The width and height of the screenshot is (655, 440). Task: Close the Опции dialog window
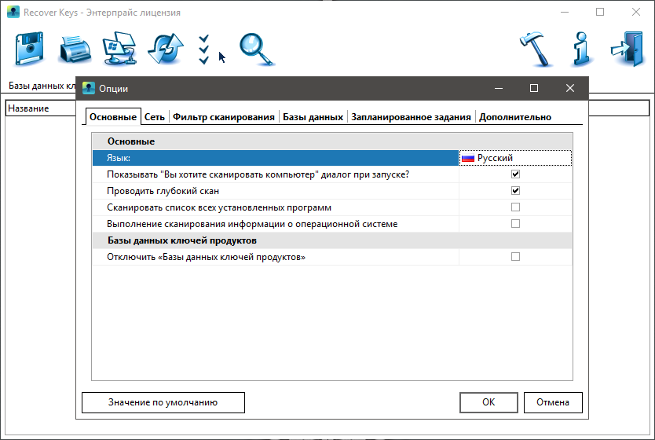570,88
